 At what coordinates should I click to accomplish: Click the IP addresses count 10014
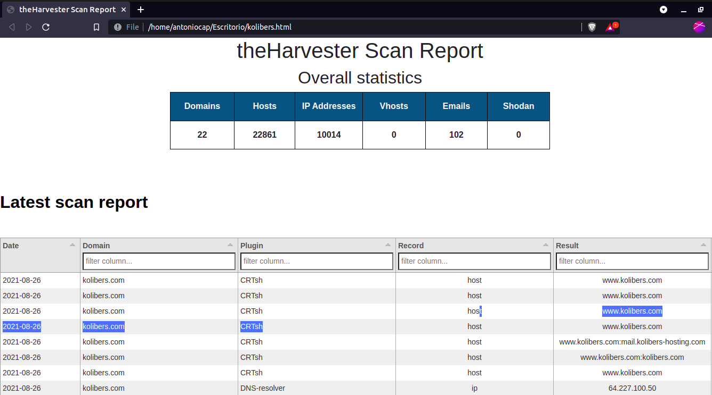(329, 135)
